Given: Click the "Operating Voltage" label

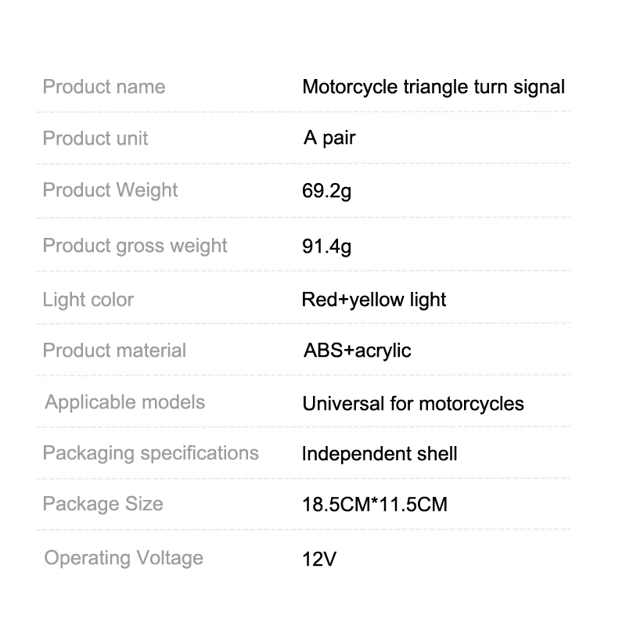Looking at the screenshot, I should pyautogui.click(x=124, y=558).
